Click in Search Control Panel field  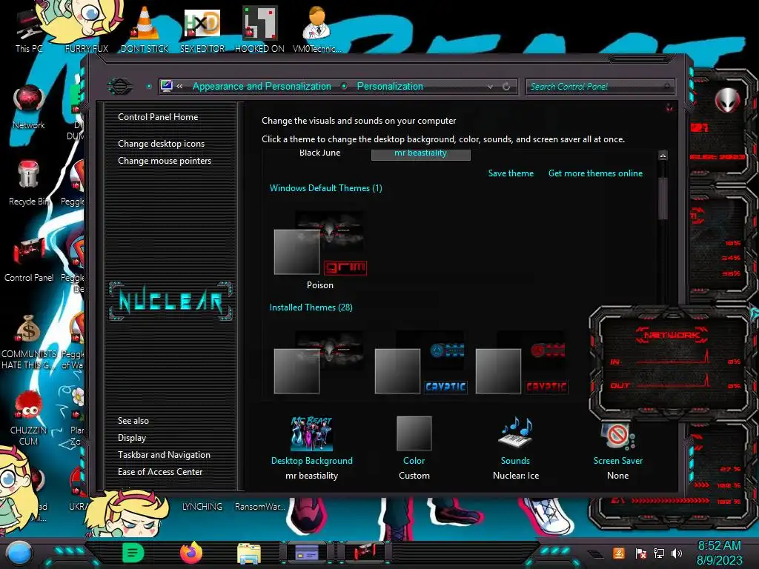click(x=599, y=87)
